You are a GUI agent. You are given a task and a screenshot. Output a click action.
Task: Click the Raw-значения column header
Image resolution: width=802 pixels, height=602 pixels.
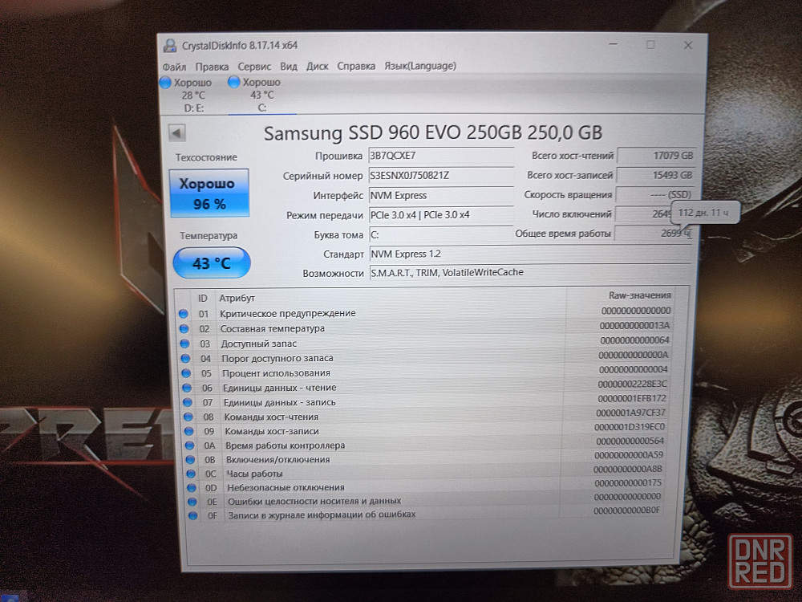coord(639,295)
